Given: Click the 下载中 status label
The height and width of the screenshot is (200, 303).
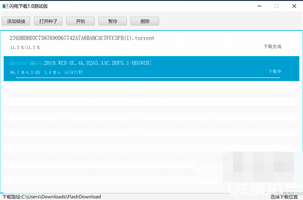Looking at the screenshot, I should tap(275, 72).
